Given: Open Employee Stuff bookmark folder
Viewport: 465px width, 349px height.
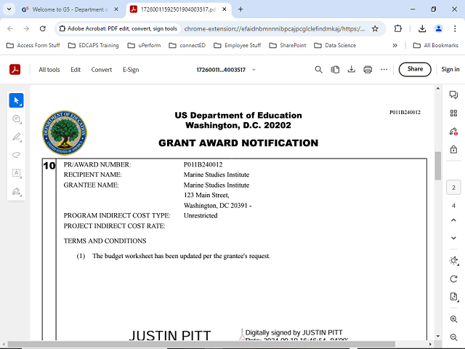Looking at the screenshot, I should coord(238,45).
